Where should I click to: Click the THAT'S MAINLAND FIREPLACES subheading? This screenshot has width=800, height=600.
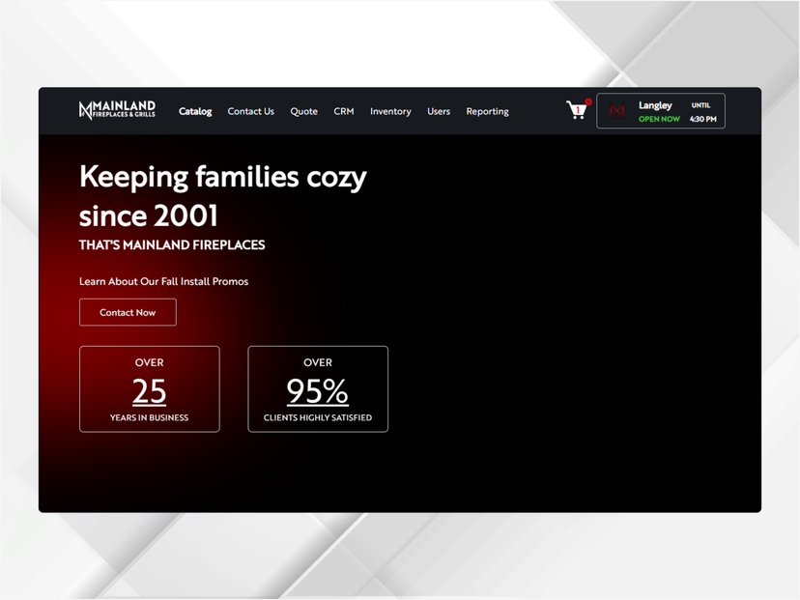click(x=172, y=245)
